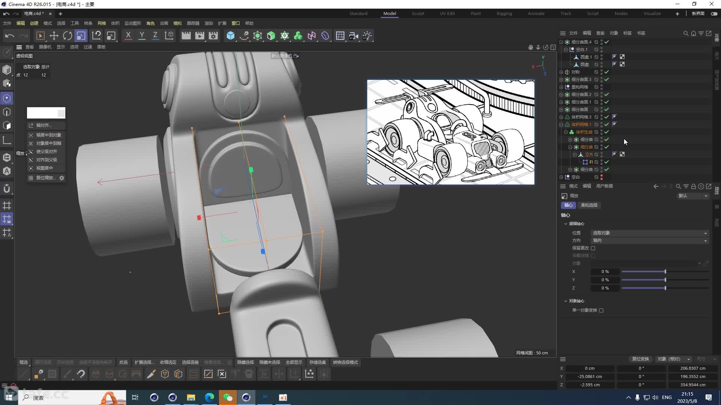Click the volume builder green blobs icon
721x405 pixels.
[x=298, y=36]
